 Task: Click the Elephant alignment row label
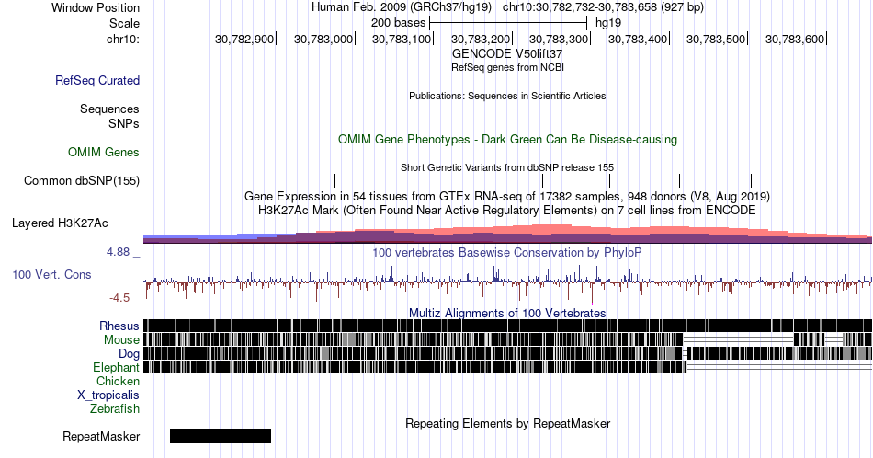[x=116, y=367]
